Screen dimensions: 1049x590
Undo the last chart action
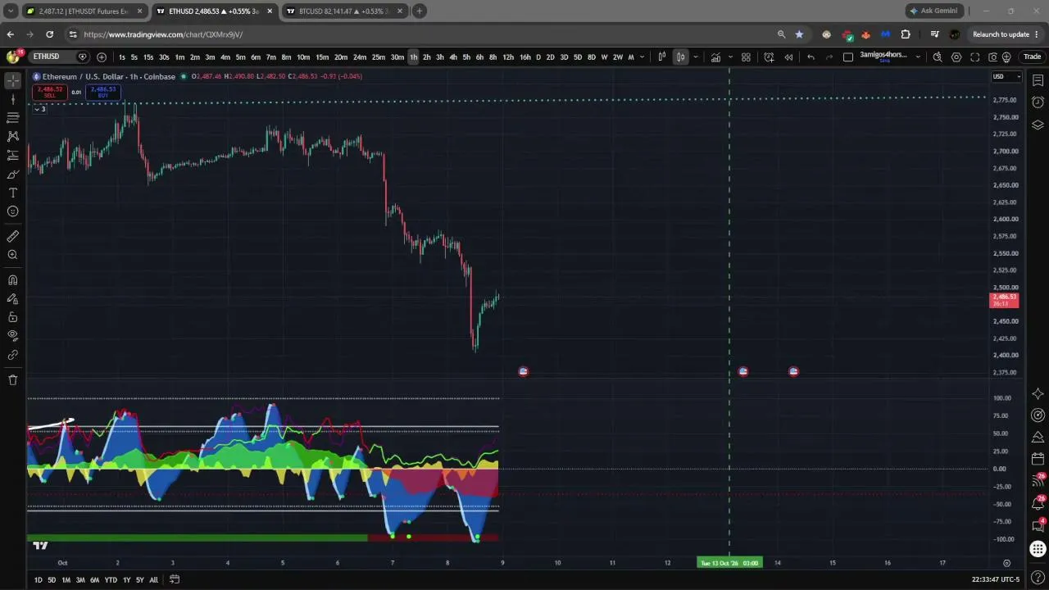pos(811,57)
